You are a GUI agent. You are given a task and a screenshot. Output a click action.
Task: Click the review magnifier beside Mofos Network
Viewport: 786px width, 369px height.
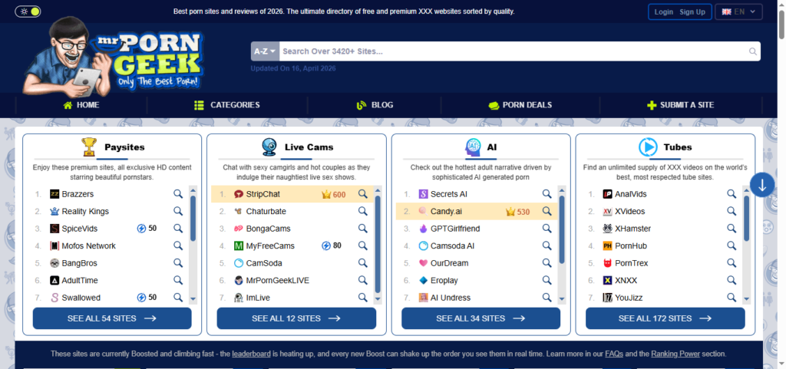pyautogui.click(x=178, y=245)
